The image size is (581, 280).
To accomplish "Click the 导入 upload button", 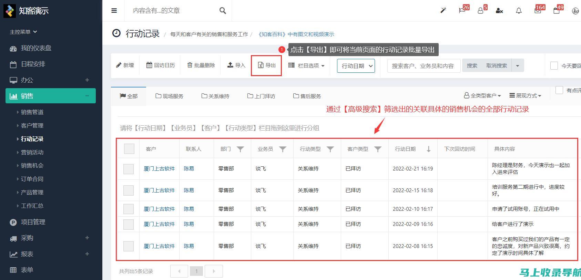I will tap(236, 65).
